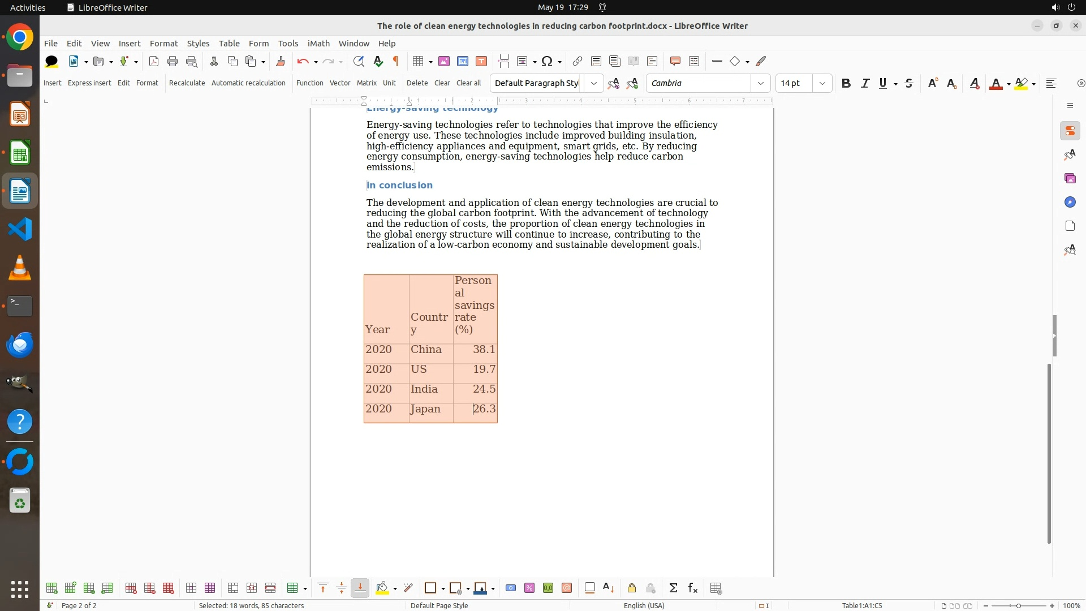This screenshot has height=611, width=1086.
Task: Open the sidebar Gallery panel icon
Action: (x=1070, y=179)
